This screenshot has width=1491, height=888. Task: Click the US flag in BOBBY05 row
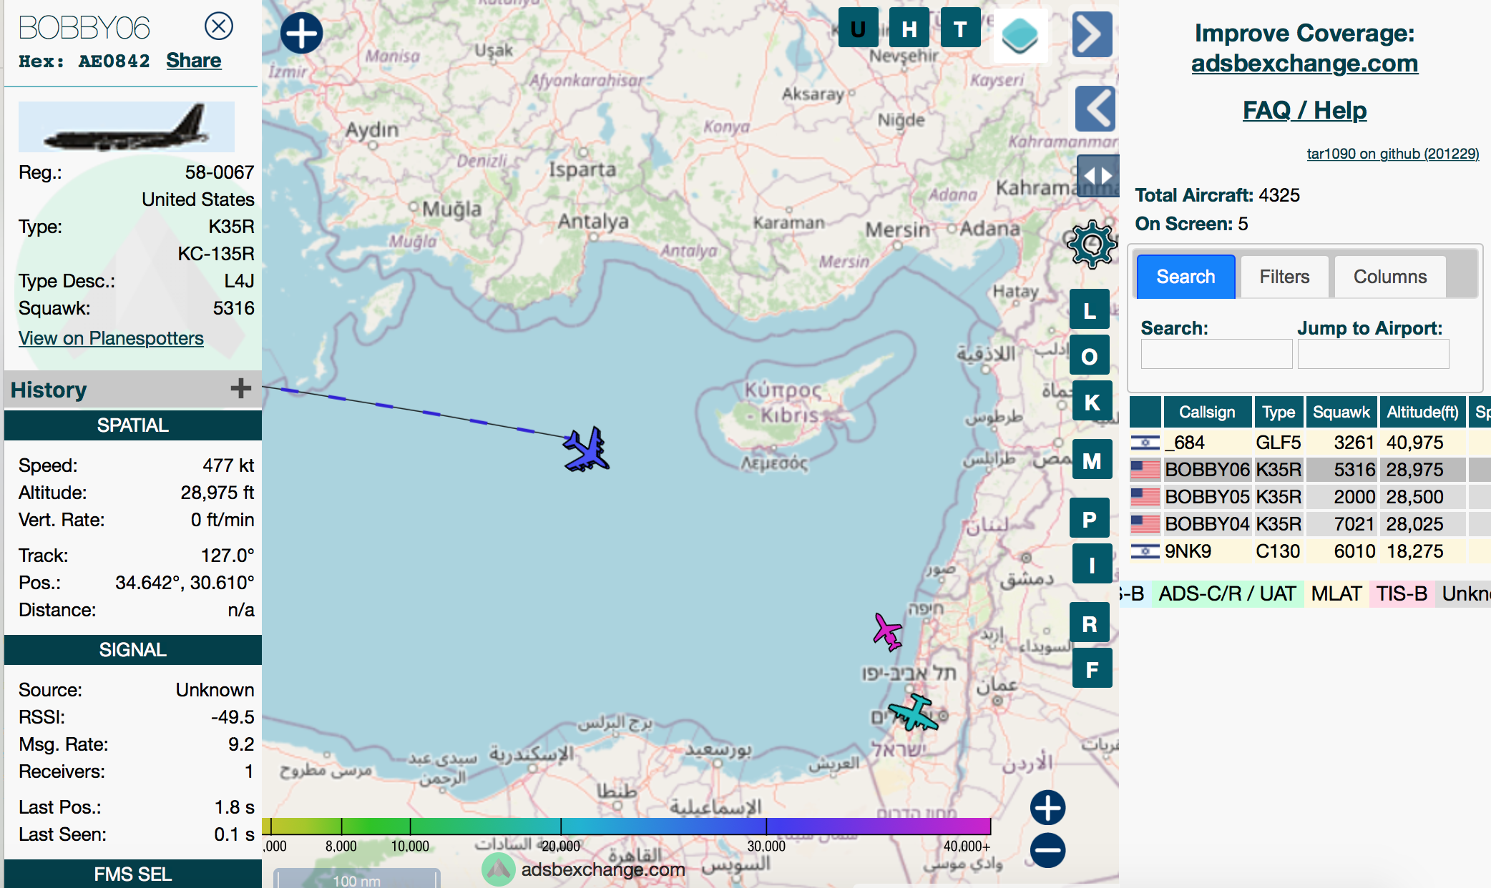(1145, 497)
